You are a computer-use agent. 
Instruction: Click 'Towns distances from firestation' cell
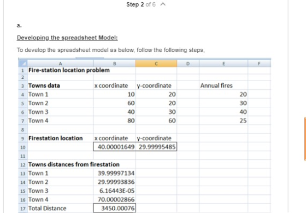pos(74,164)
